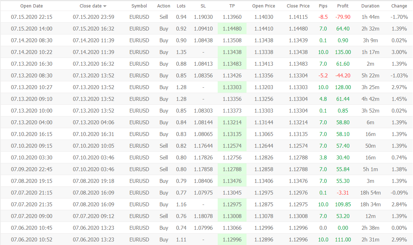
Task: Select the 128.00 profit value
Action: coord(343,87)
